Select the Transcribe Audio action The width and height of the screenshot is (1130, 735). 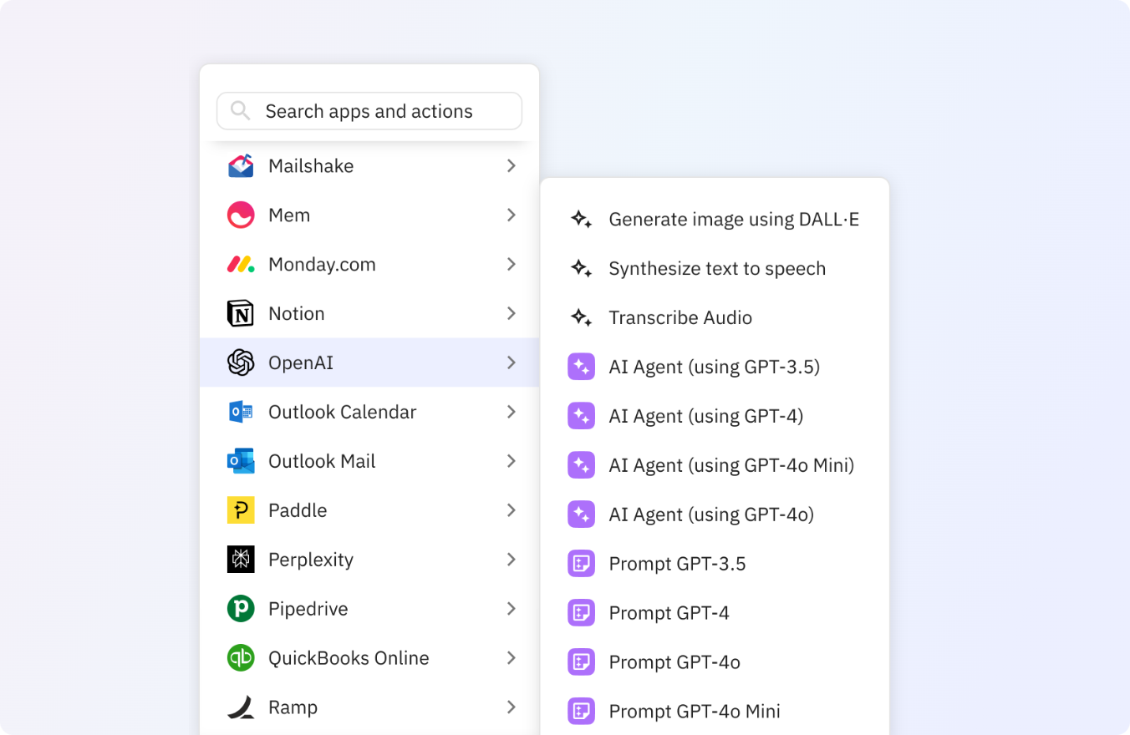(x=680, y=318)
